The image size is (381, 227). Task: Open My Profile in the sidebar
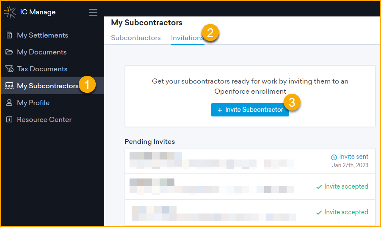pyautogui.click(x=33, y=103)
